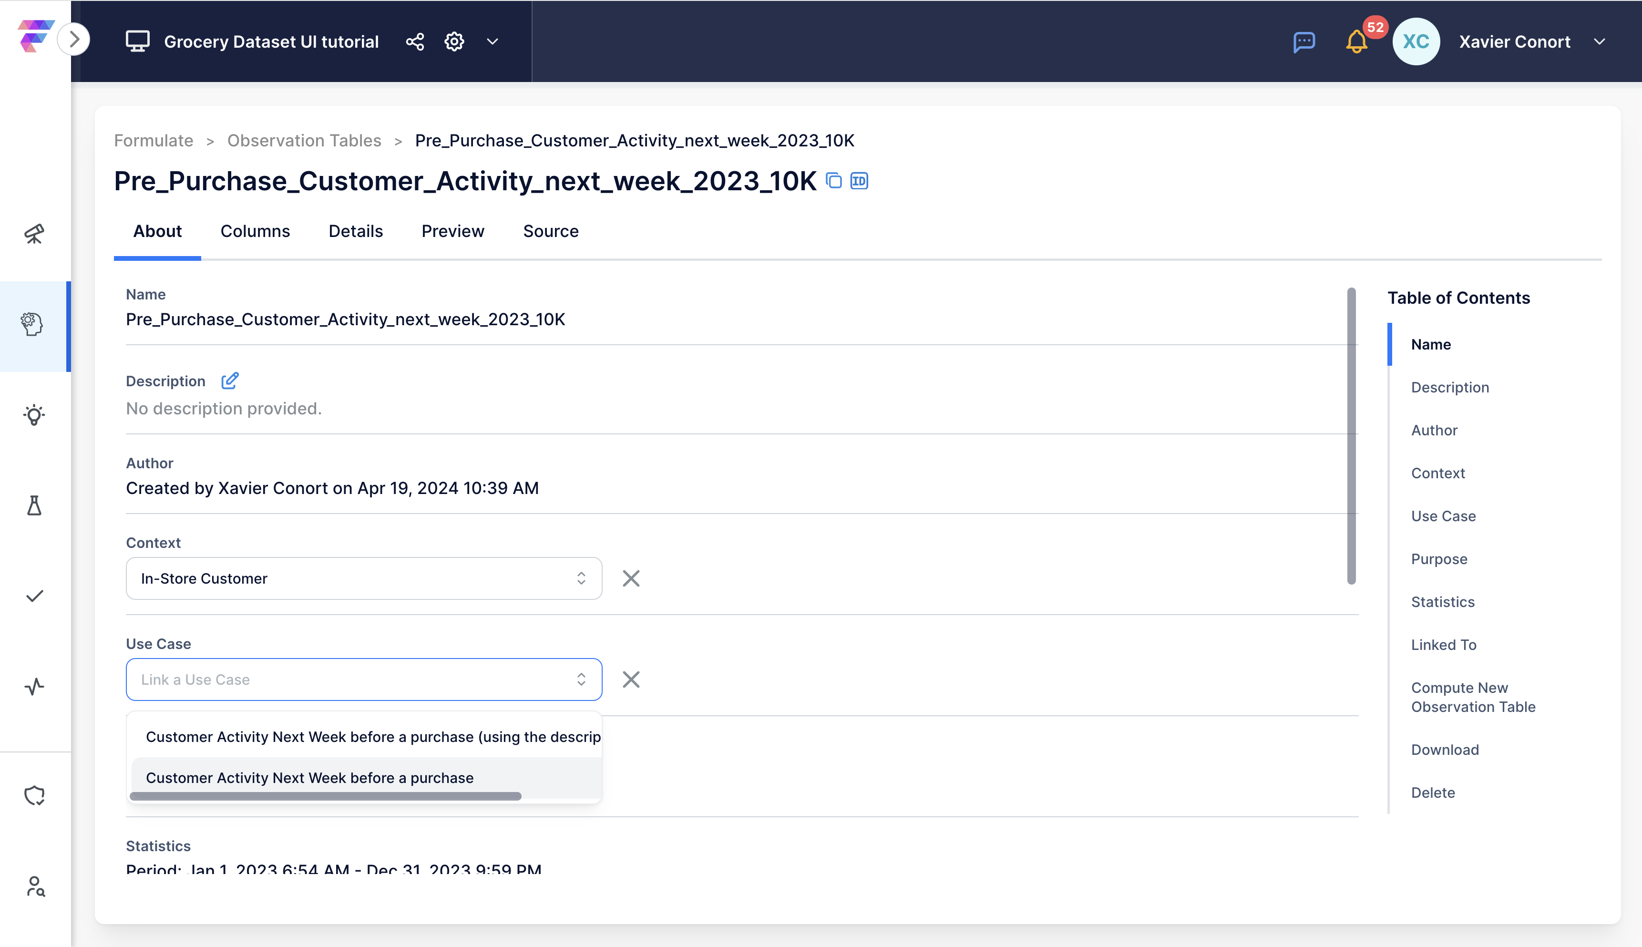Switch to the About tab

pyautogui.click(x=157, y=231)
